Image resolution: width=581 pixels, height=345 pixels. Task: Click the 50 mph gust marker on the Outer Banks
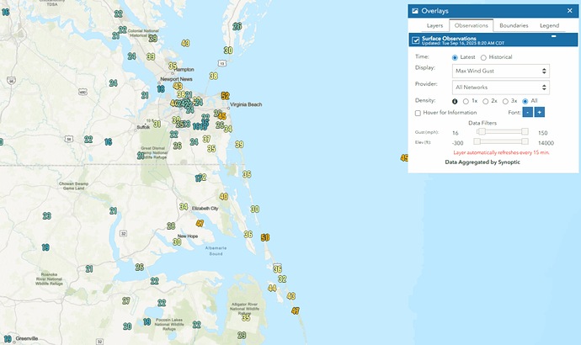[x=265, y=237]
